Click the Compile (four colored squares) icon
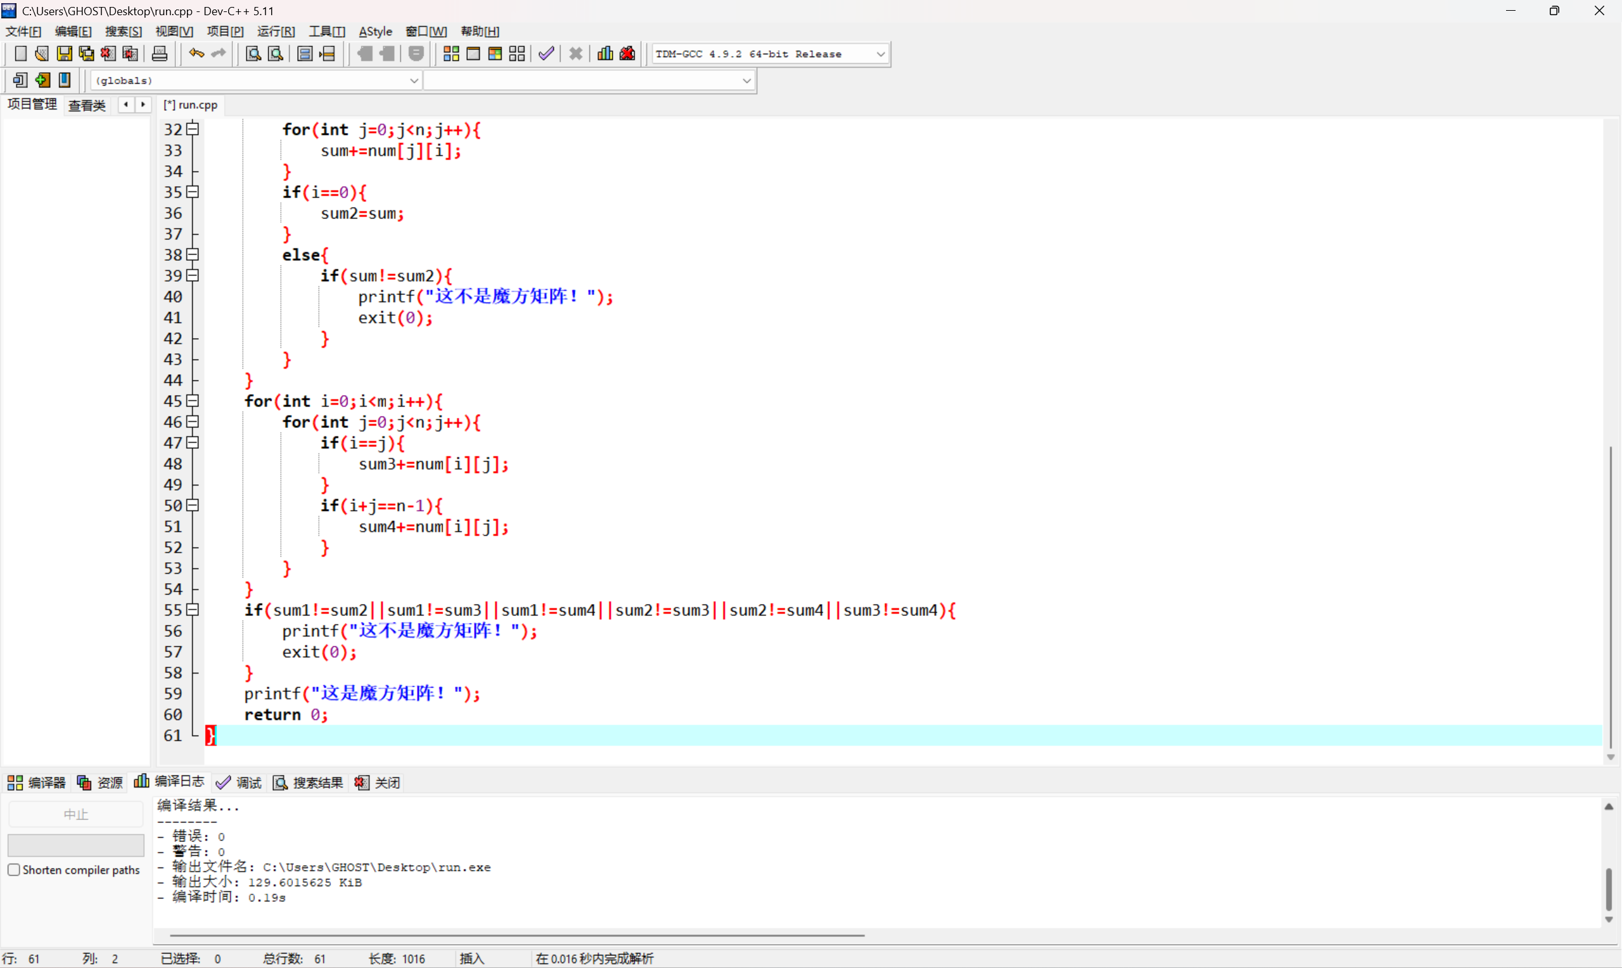1622x968 pixels. tap(451, 53)
